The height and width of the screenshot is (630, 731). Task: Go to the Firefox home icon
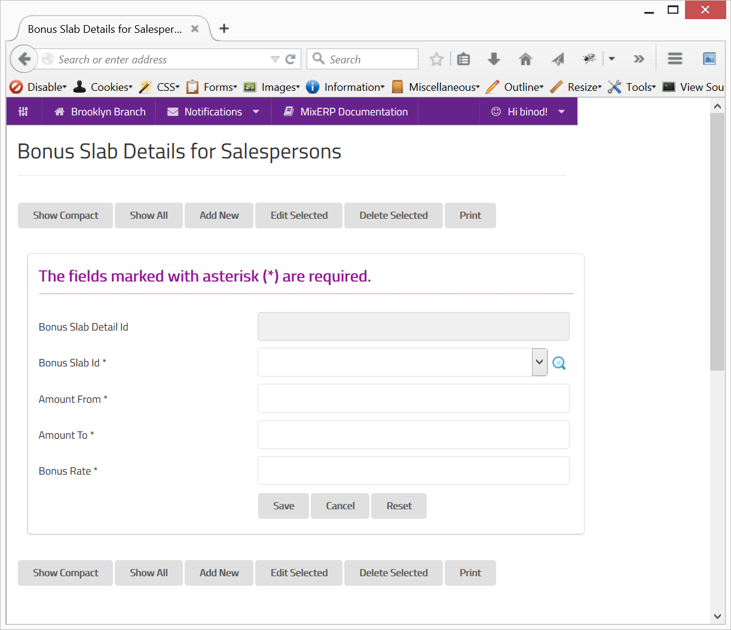coord(525,59)
